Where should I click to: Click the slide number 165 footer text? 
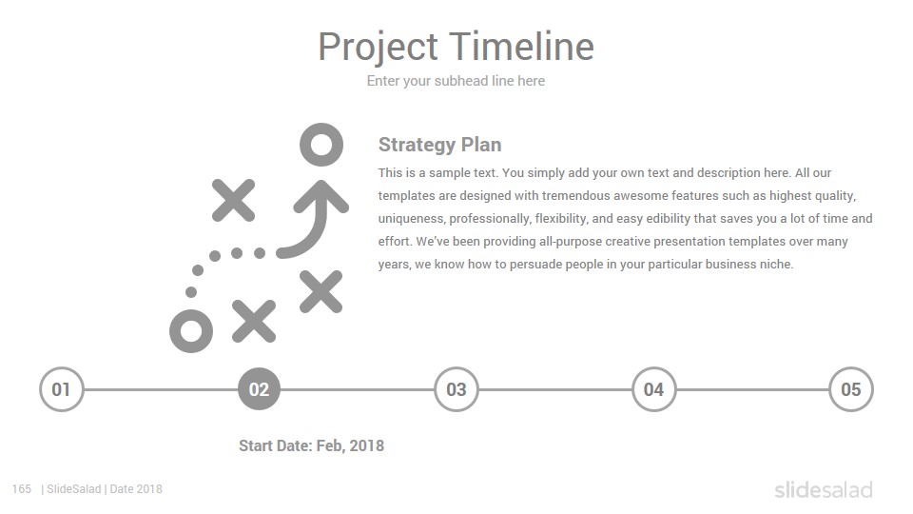tap(22, 489)
